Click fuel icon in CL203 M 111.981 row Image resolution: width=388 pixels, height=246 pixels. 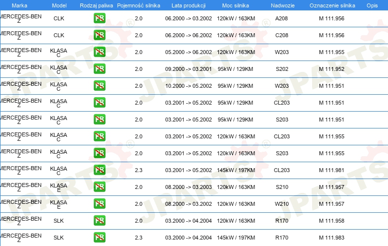[99, 170]
